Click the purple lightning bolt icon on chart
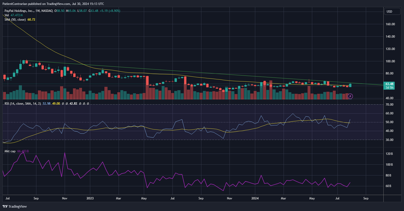 point(350,96)
